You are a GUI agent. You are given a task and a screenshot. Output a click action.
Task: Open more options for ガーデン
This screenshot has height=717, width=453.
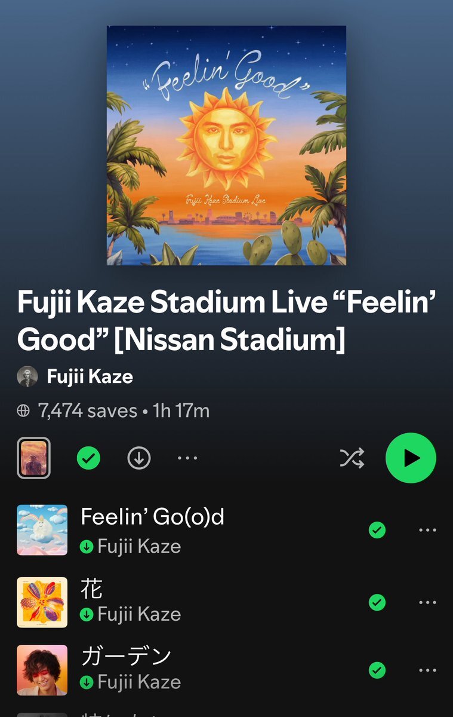[x=427, y=670]
